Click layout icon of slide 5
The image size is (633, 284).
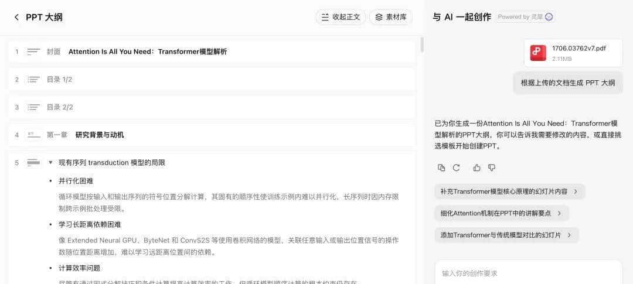pyautogui.click(x=34, y=162)
